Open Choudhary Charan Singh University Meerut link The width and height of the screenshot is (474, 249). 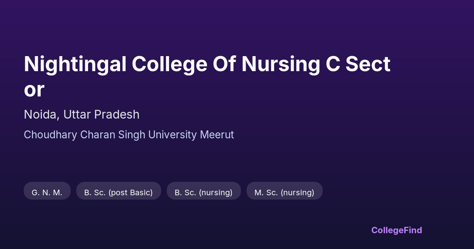(129, 135)
